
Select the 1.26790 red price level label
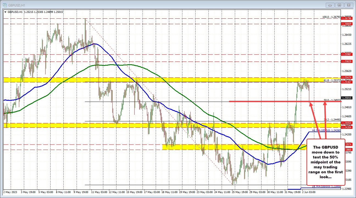tap(347, 19)
